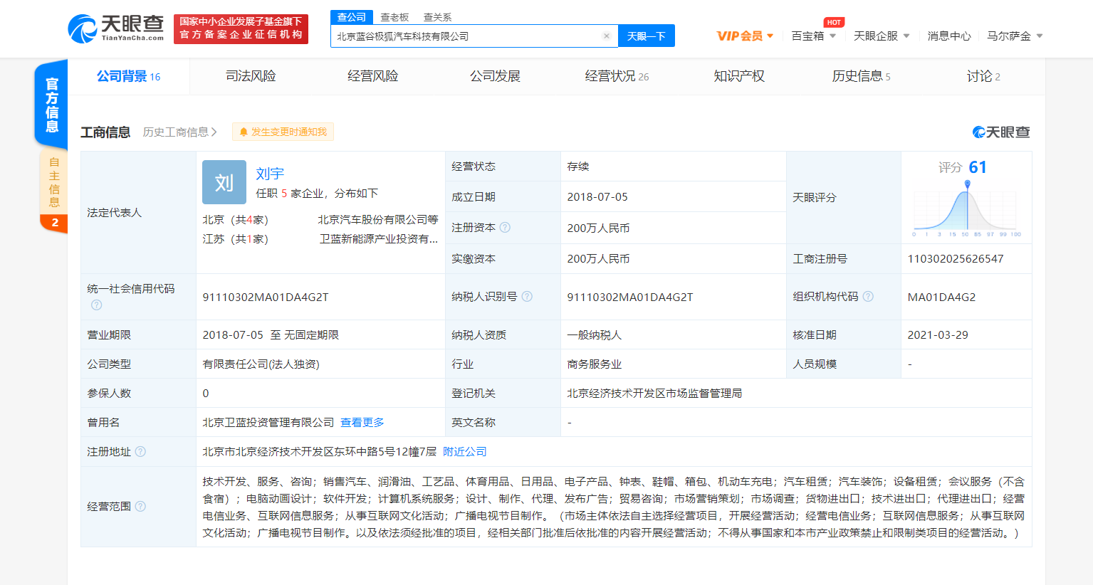Click the 北京（共4家） region entry
This screenshot has height=585, width=1093.
(236, 220)
